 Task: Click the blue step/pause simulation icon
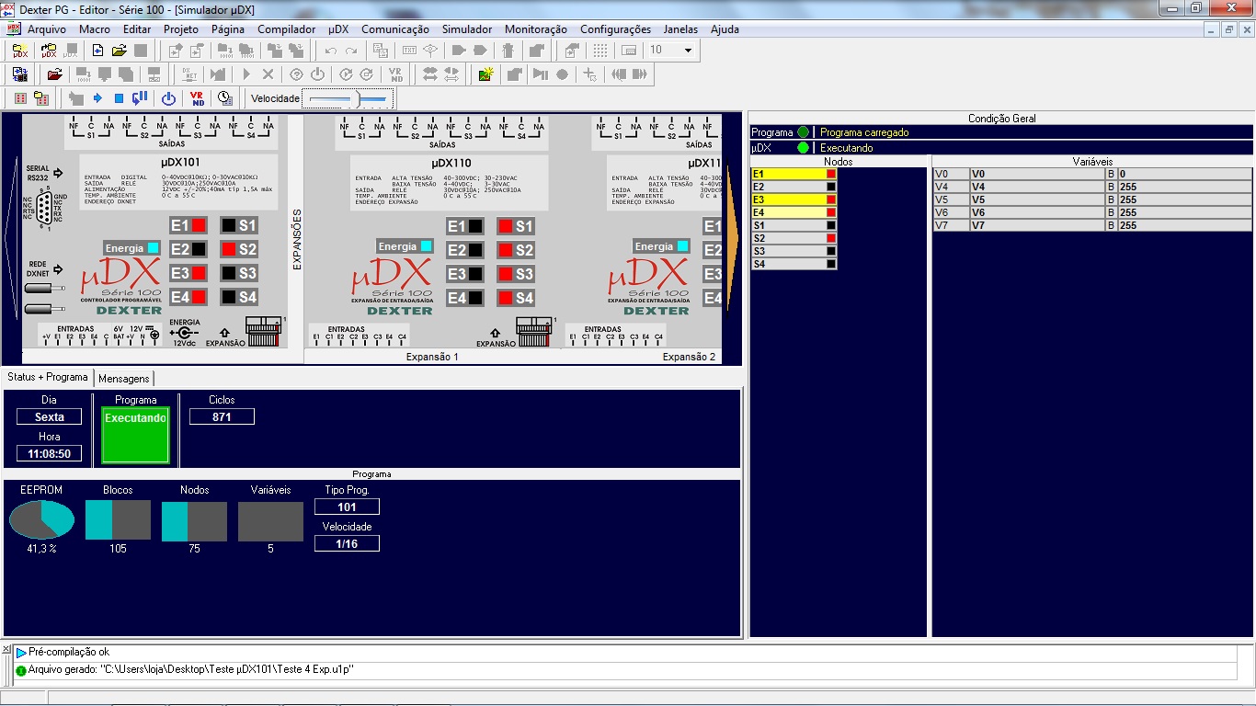tap(140, 98)
